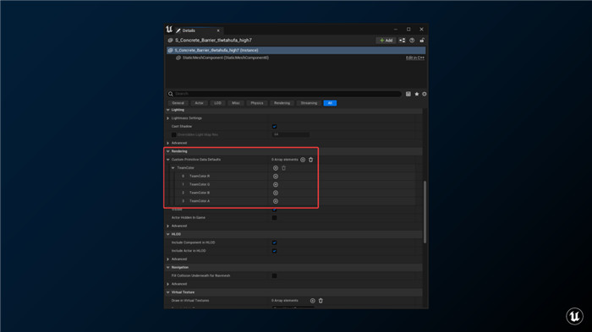Add element to Custom Primitive Data Defaults
The width and height of the screenshot is (592, 332).
[303, 160]
